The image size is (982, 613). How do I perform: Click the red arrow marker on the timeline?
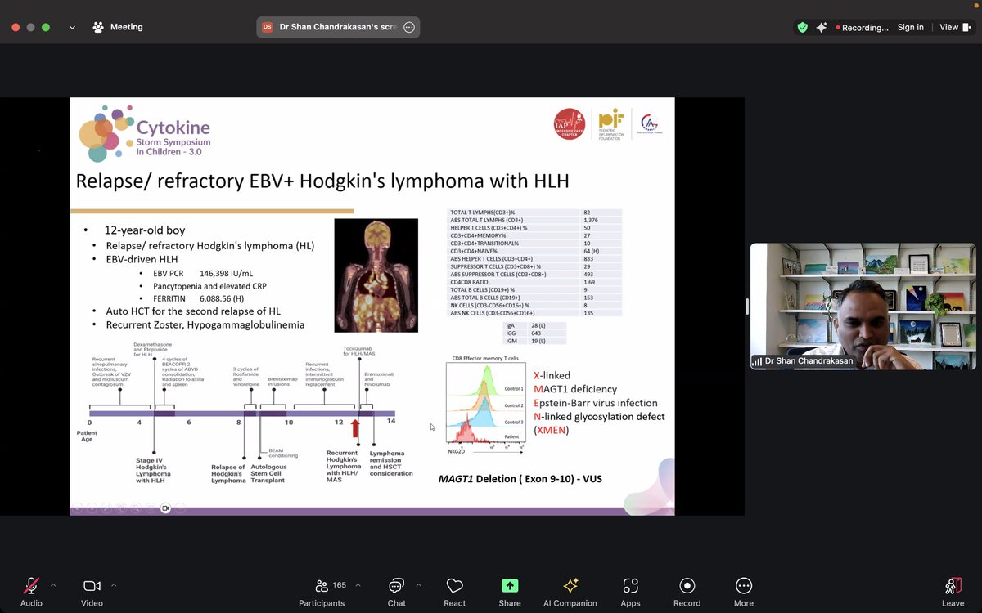355,428
